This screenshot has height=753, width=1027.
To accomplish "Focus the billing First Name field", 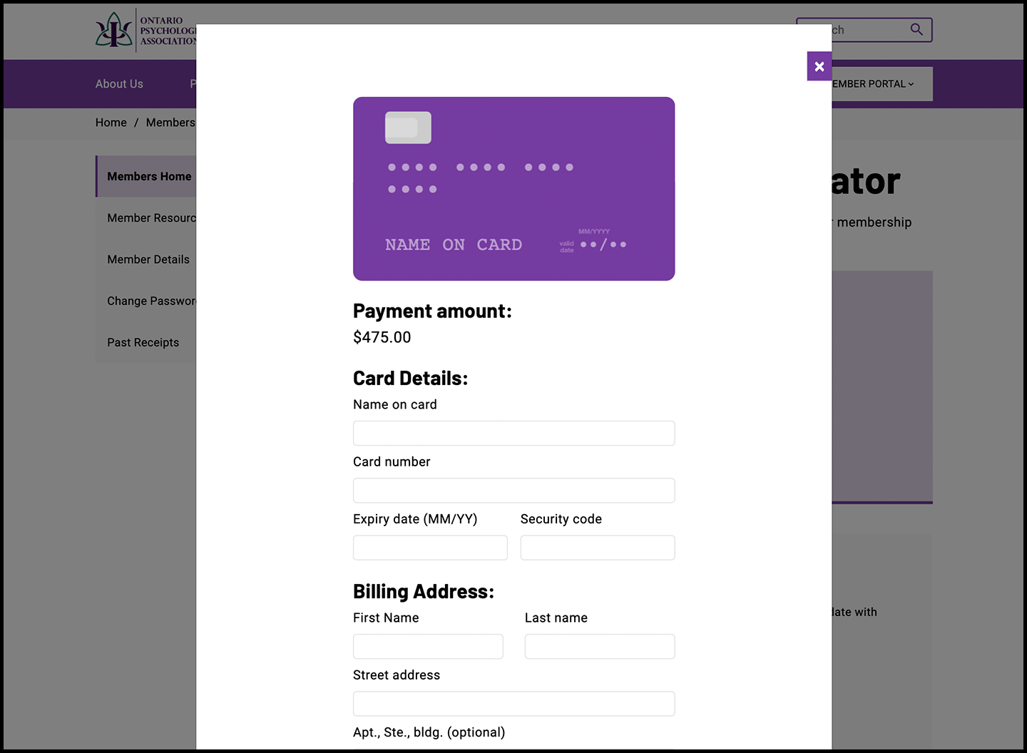I will tap(428, 646).
